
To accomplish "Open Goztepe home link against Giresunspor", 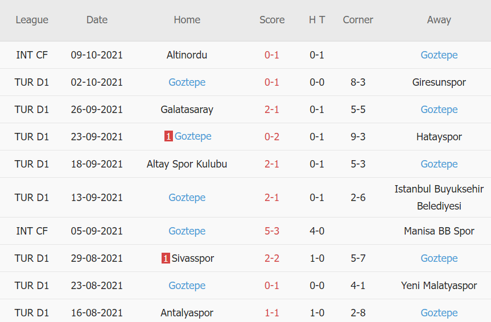I will (187, 82).
